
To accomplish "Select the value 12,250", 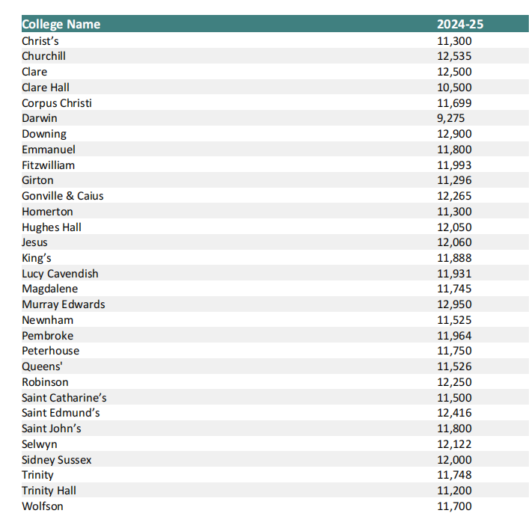I will click(x=454, y=382).
